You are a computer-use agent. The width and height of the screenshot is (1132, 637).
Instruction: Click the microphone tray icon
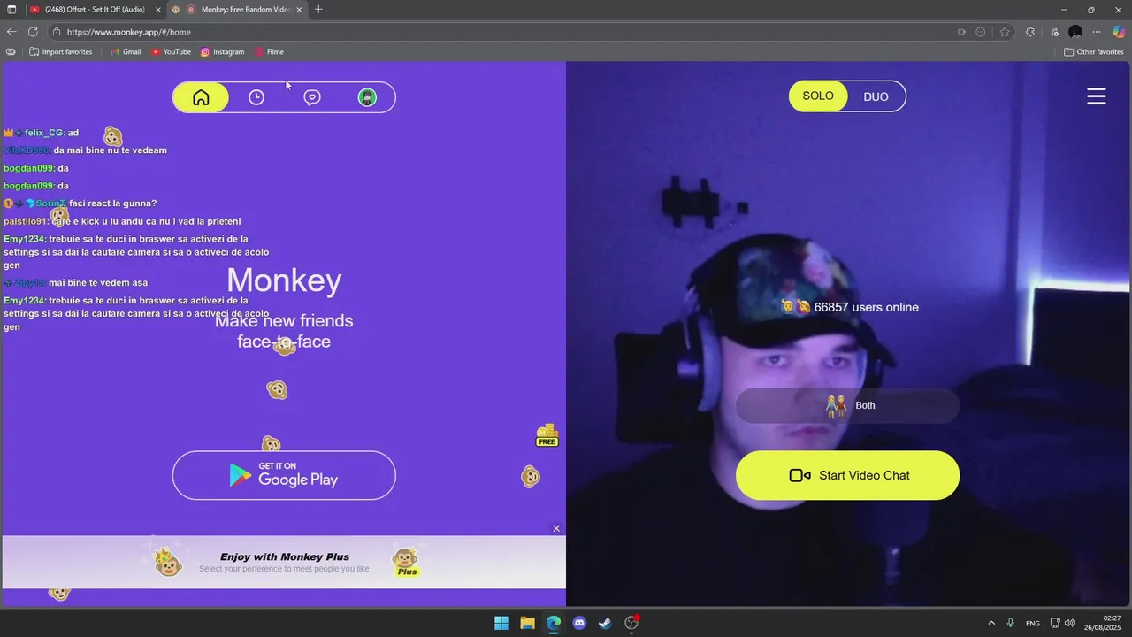tap(1011, 624)
